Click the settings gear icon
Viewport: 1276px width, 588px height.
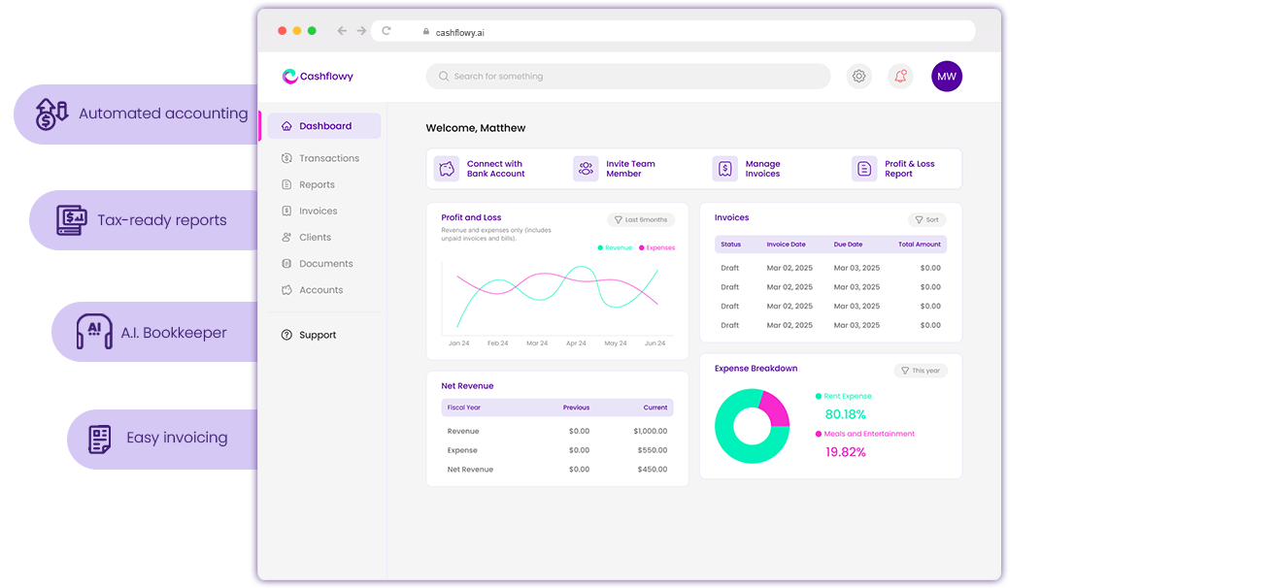click(x=858, y=77)
